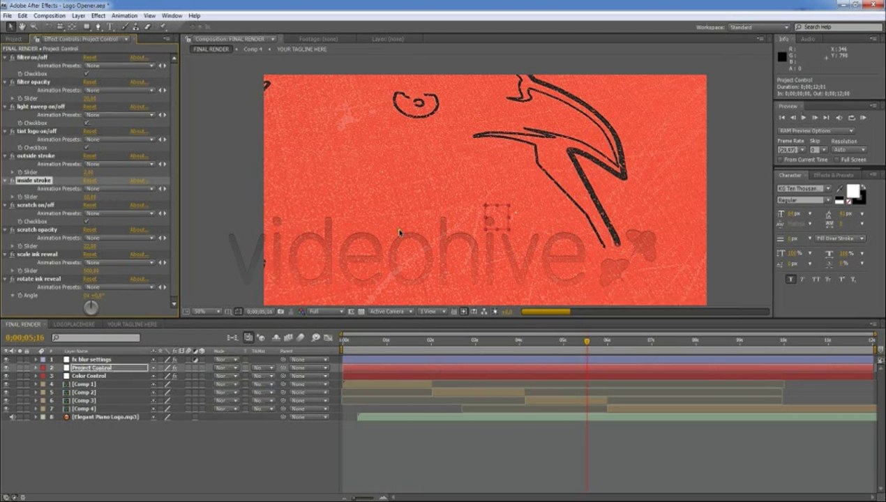
Task: Open the viewer magnification 50% dropdown
Action: [207, 312]
